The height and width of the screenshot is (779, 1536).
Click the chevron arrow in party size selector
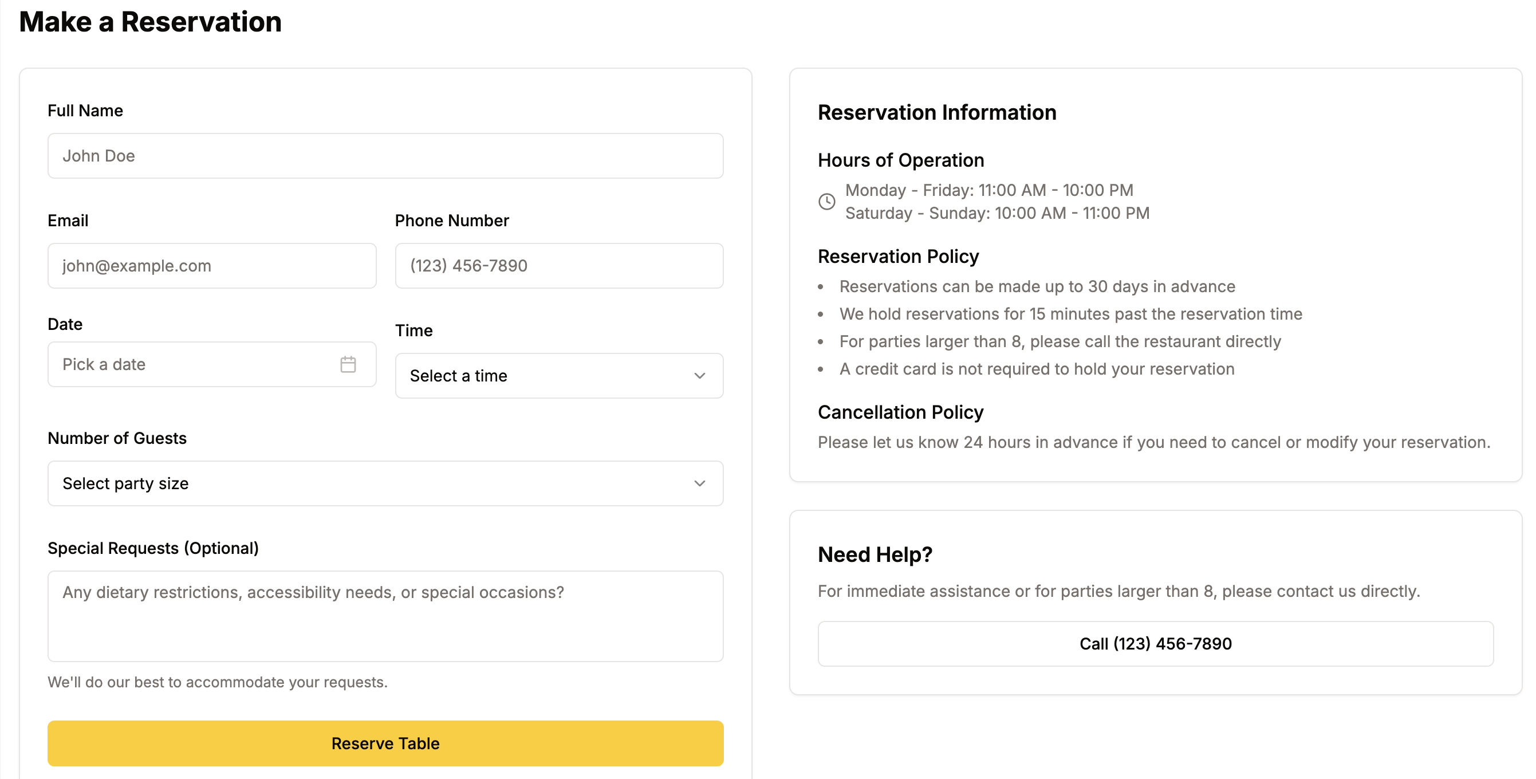699,483
